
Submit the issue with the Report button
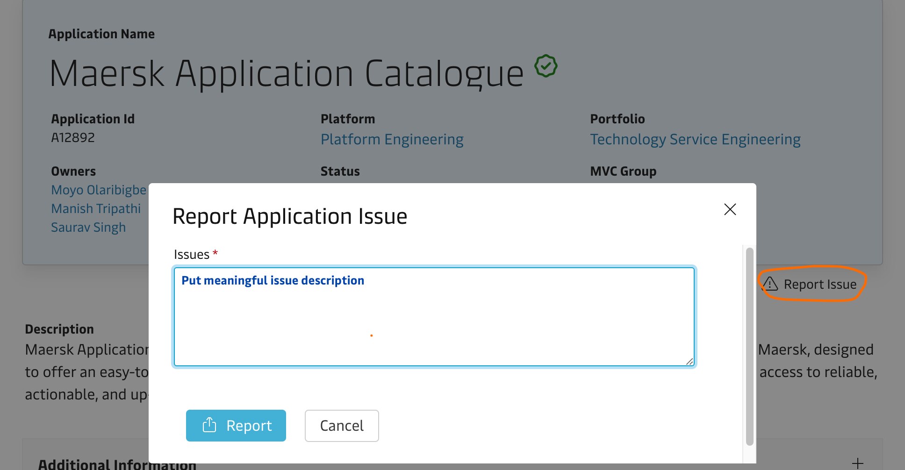[236, 426]
